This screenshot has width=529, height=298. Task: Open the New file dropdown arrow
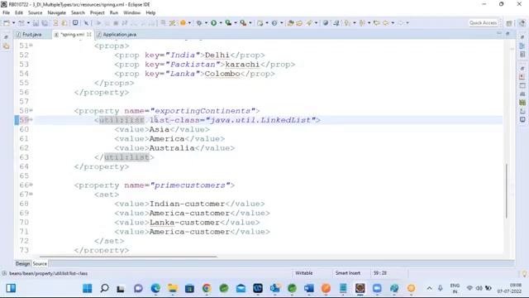[13, 23]
